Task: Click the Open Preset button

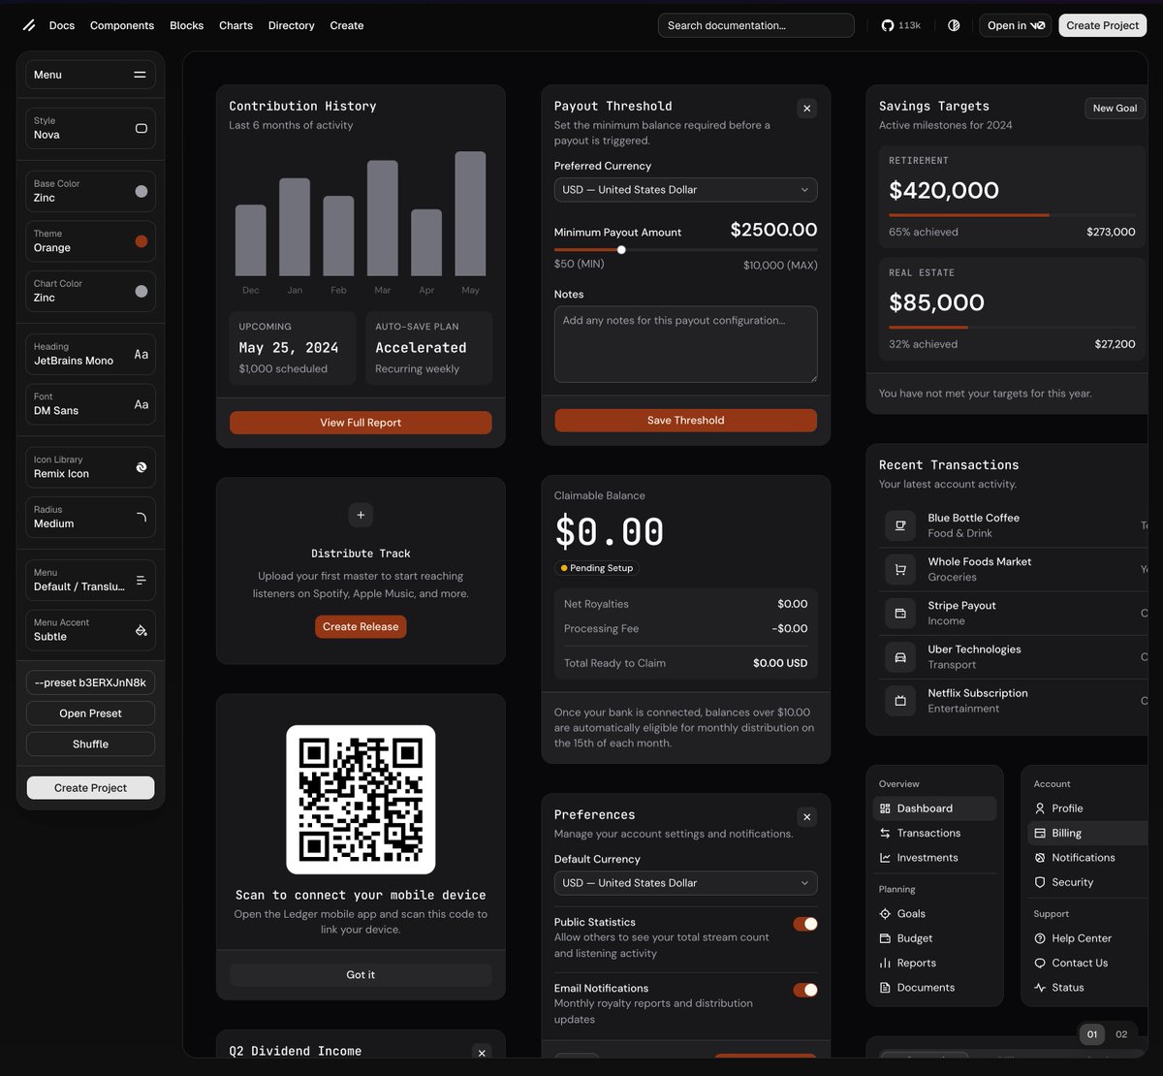Action: coord(90,713)
